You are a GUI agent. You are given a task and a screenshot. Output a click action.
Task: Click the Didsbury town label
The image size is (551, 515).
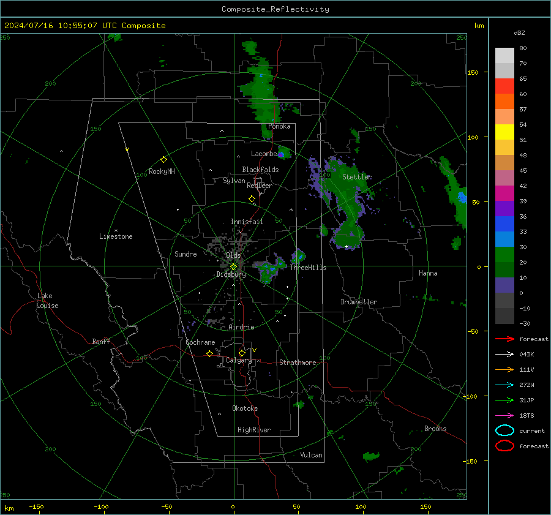pos(231,274)
